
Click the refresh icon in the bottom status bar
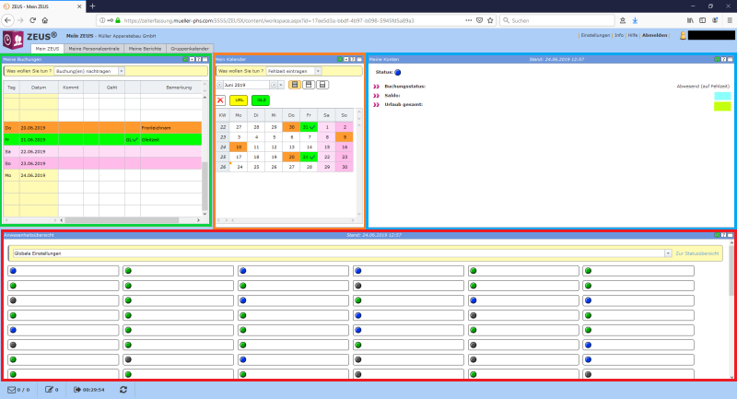pyautogui.click(x=123, y=390)
